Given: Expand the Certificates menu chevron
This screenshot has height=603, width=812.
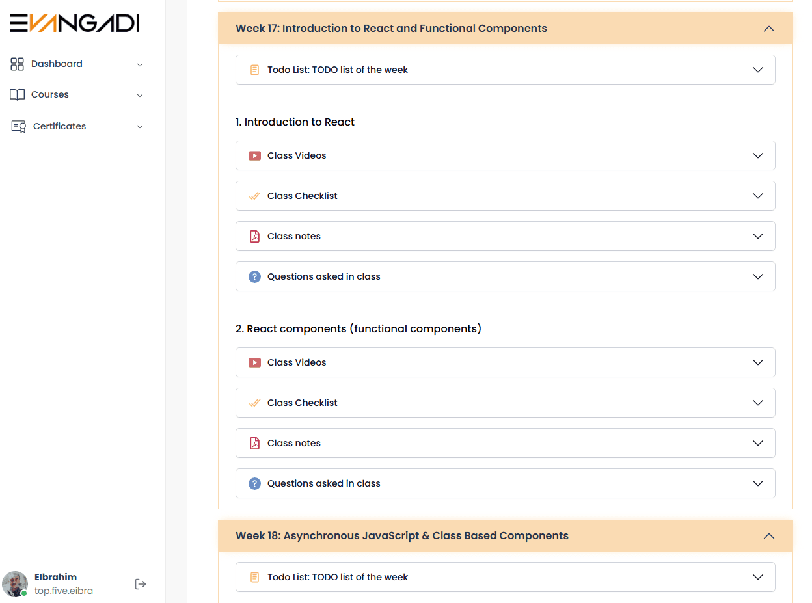Looking at the screenshot, I should 140,127.
